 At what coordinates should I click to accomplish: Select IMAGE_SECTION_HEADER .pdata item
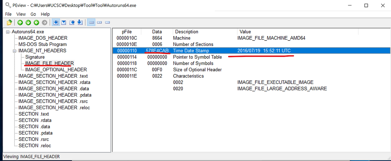[55, 95]
